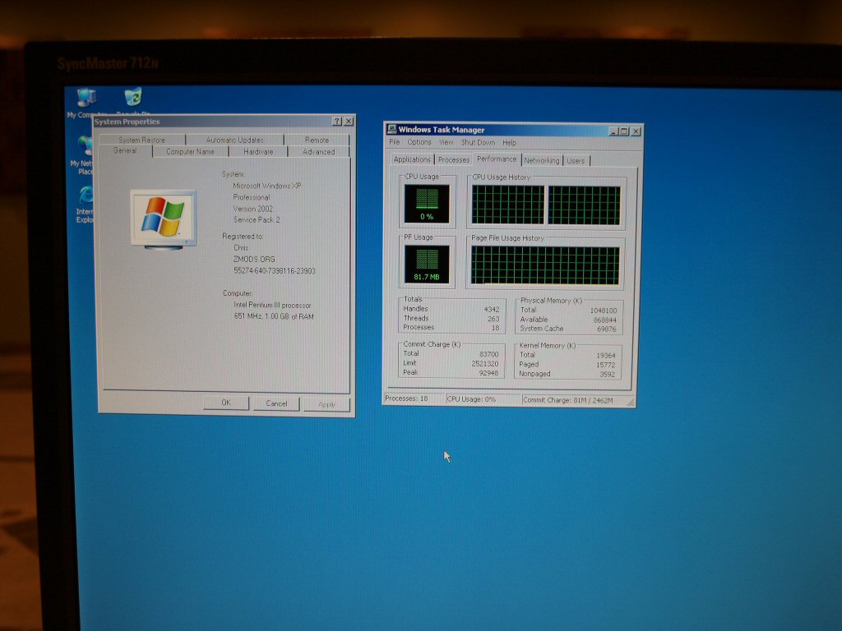Click Physical Memory Total value 1048100
Image resolution: width=842 pixels, height=631 pixels.
pos(604,311)
